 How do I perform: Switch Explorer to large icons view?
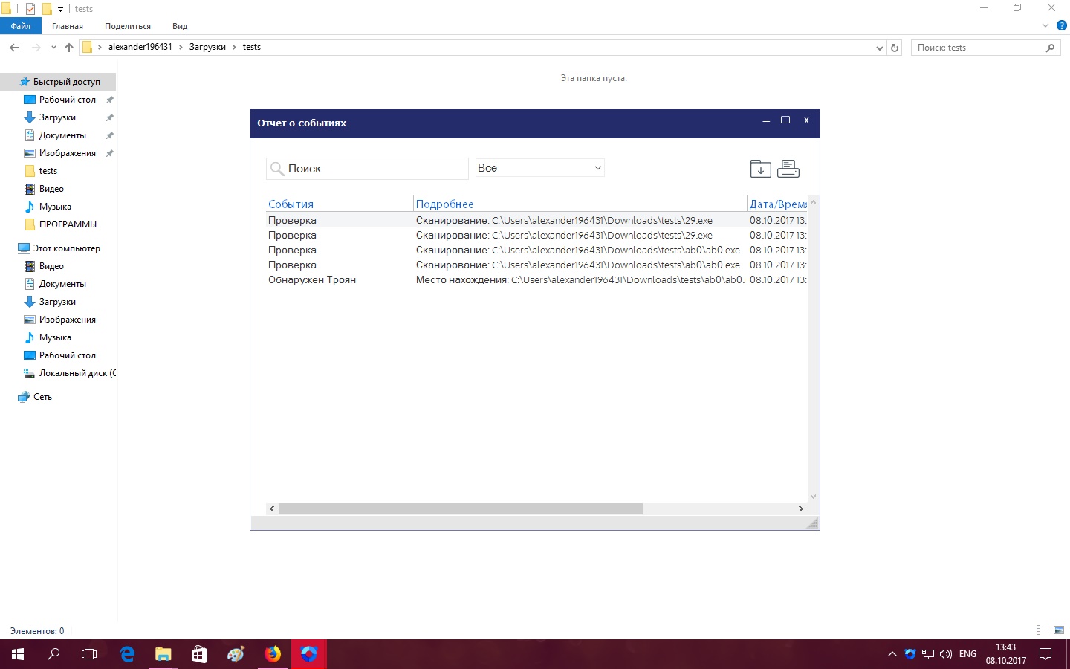1059,630
